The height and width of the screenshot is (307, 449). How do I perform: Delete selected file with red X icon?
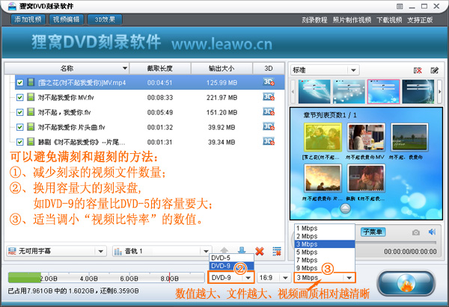(x=260, y=251)
